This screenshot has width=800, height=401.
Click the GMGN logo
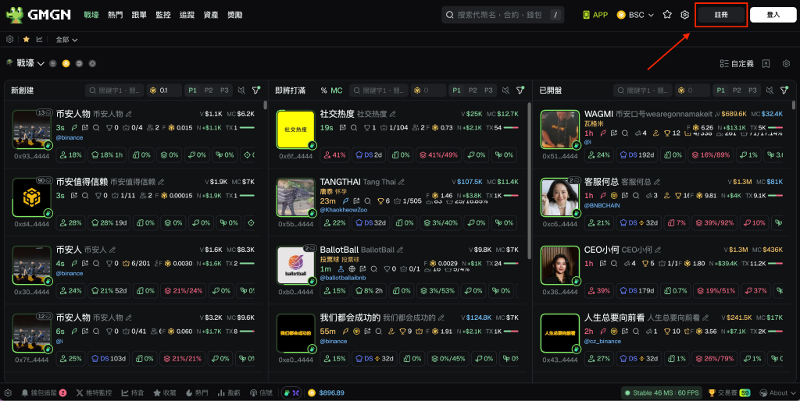tap(39, 15)
